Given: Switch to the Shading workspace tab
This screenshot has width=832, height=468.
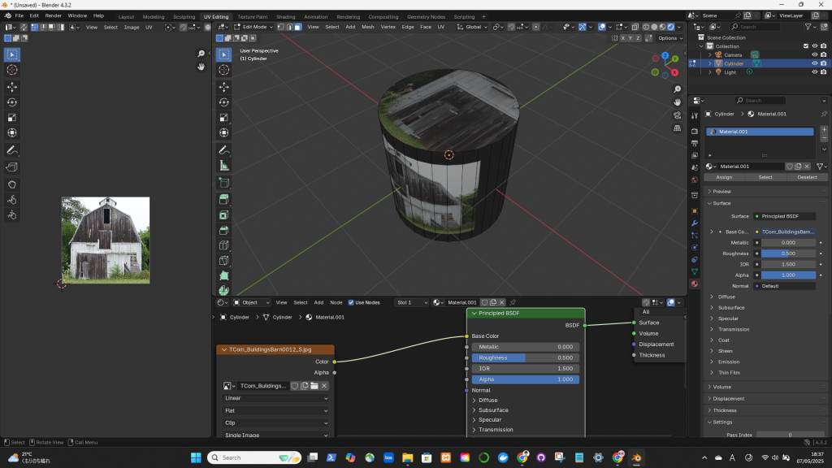Looking at the screenshot, I should (x=285, y=16).
